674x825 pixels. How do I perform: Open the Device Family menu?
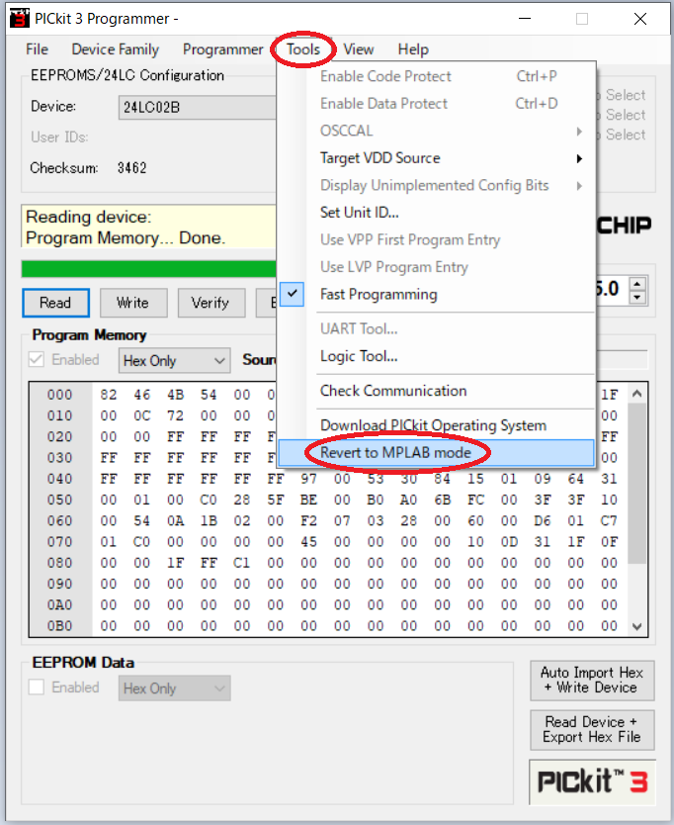click(115, 49)
